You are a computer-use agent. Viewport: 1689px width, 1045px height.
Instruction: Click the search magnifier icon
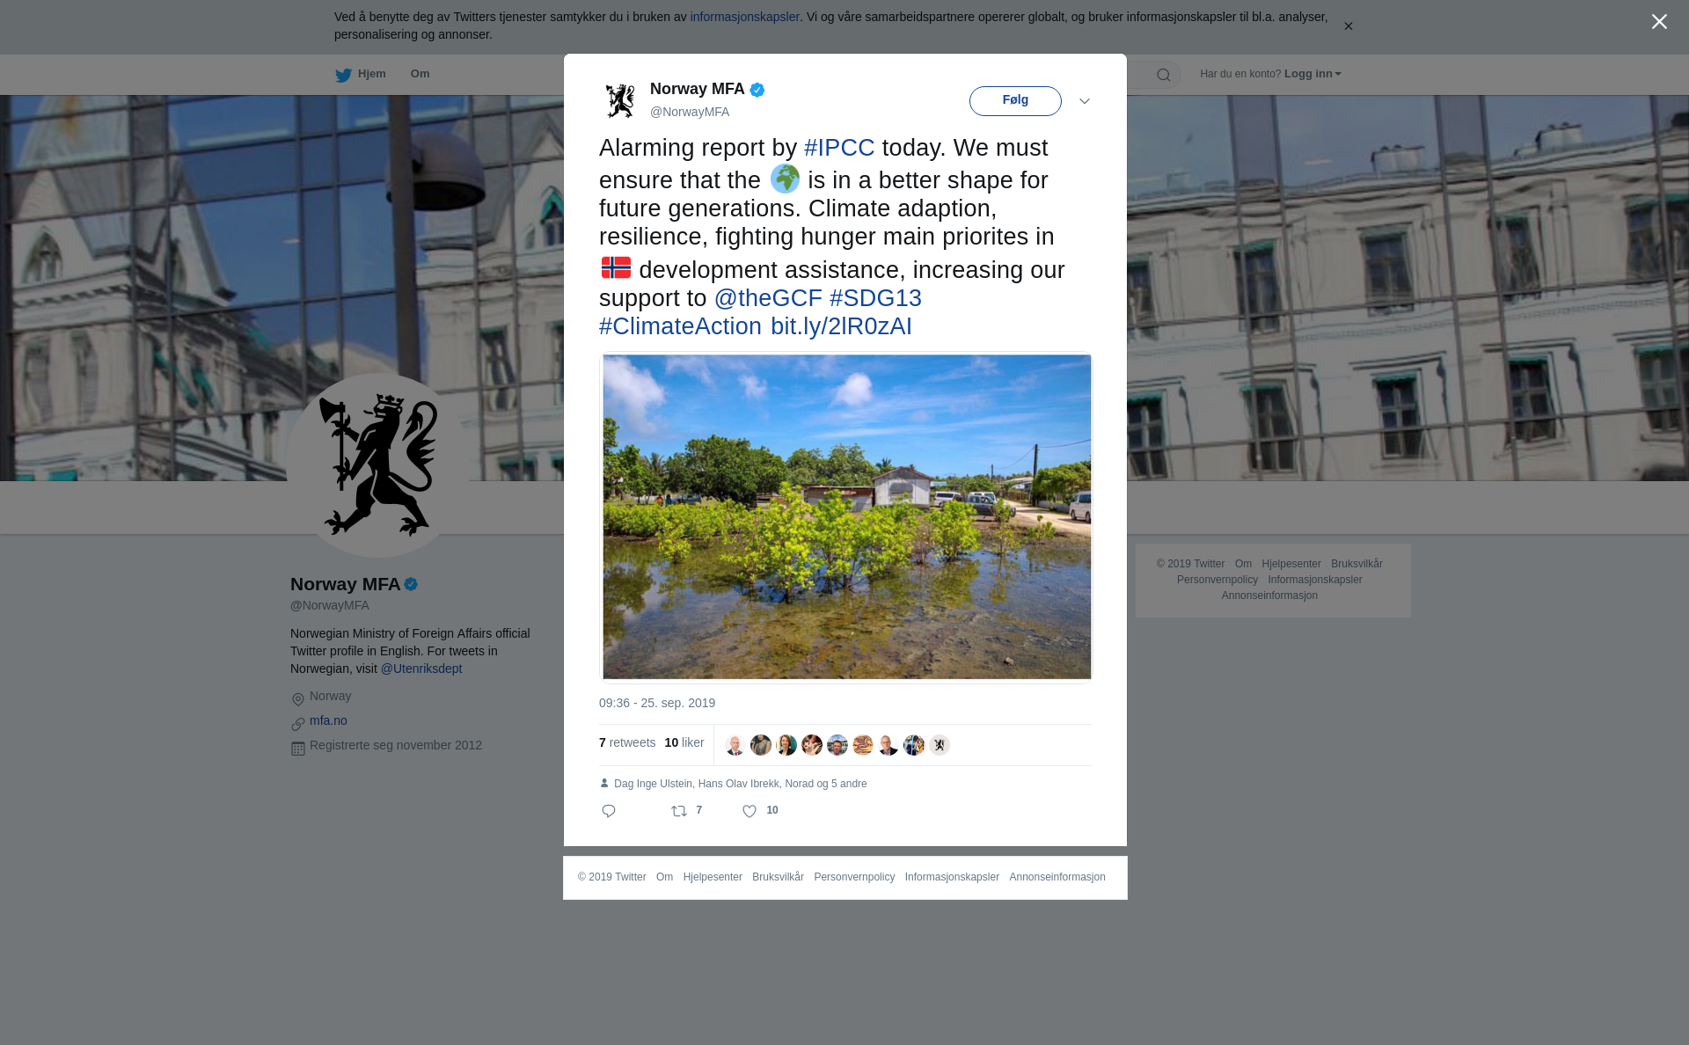[1164, 75]
